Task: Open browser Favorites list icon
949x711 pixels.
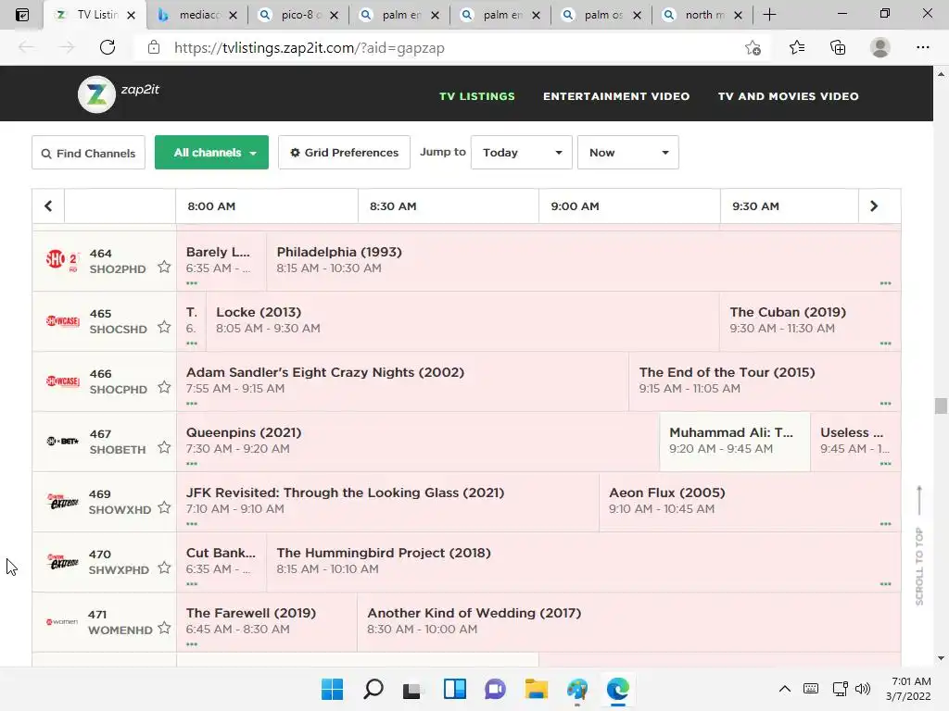Action: click(x=796, y=47)
